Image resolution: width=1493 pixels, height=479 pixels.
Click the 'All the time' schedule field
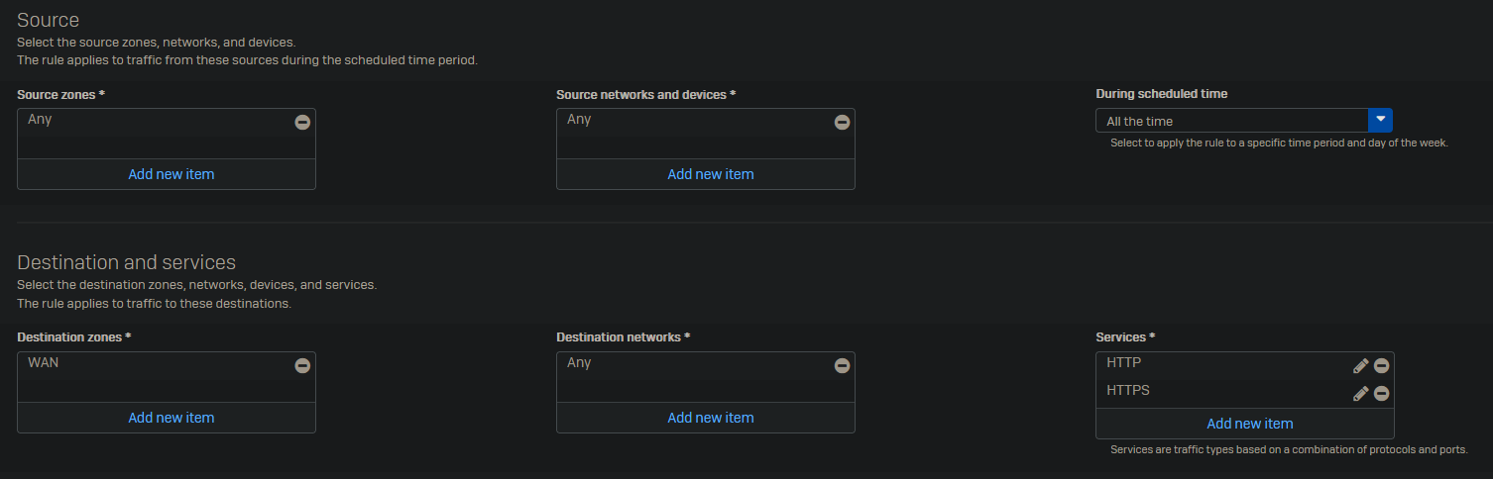pos(1231,121)
